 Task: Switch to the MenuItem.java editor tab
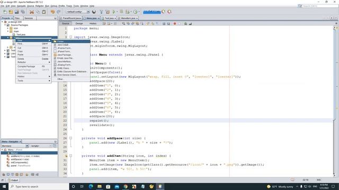128,18
